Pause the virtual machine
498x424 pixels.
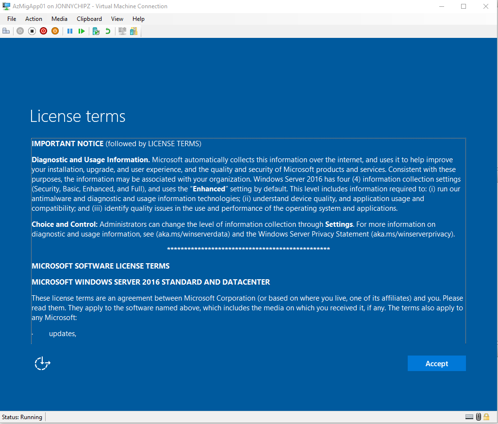[x=70, y=31]
